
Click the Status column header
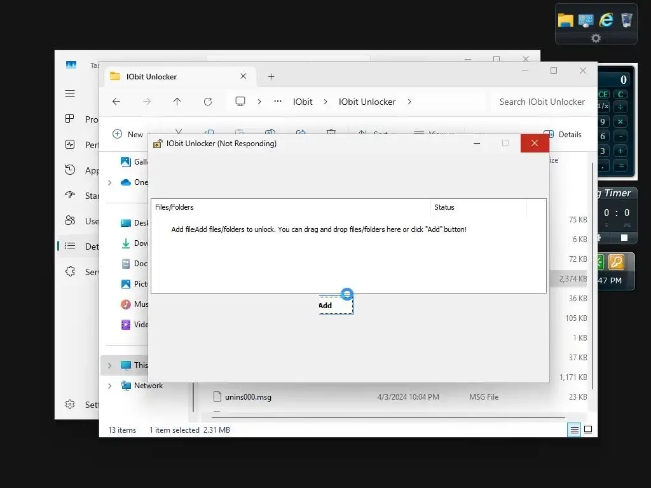coord(479,207)
